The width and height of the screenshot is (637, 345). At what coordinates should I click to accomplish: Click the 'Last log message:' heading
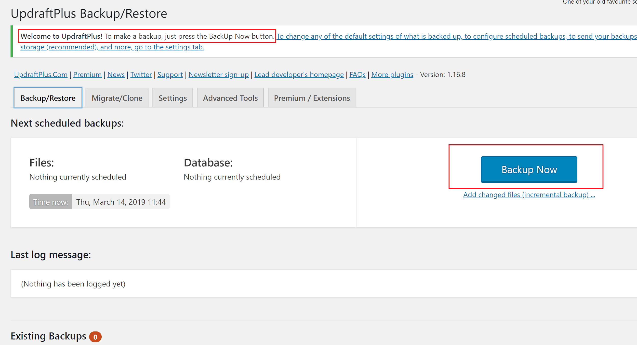tap(51, 255)
